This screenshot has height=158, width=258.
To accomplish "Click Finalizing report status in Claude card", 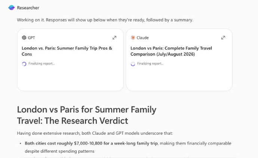I will tap(150, 64).
